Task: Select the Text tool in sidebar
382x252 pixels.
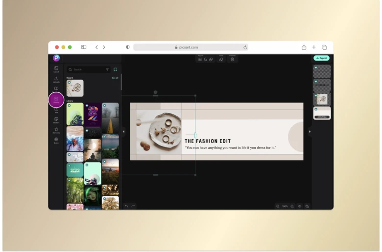Action: pos(56,110)
